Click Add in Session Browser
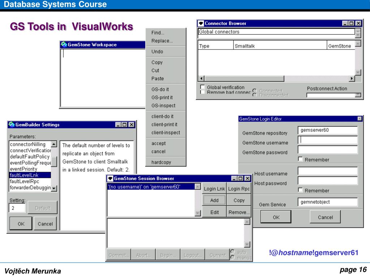This screenshot has height=277, width=370. tap(214, 200)
